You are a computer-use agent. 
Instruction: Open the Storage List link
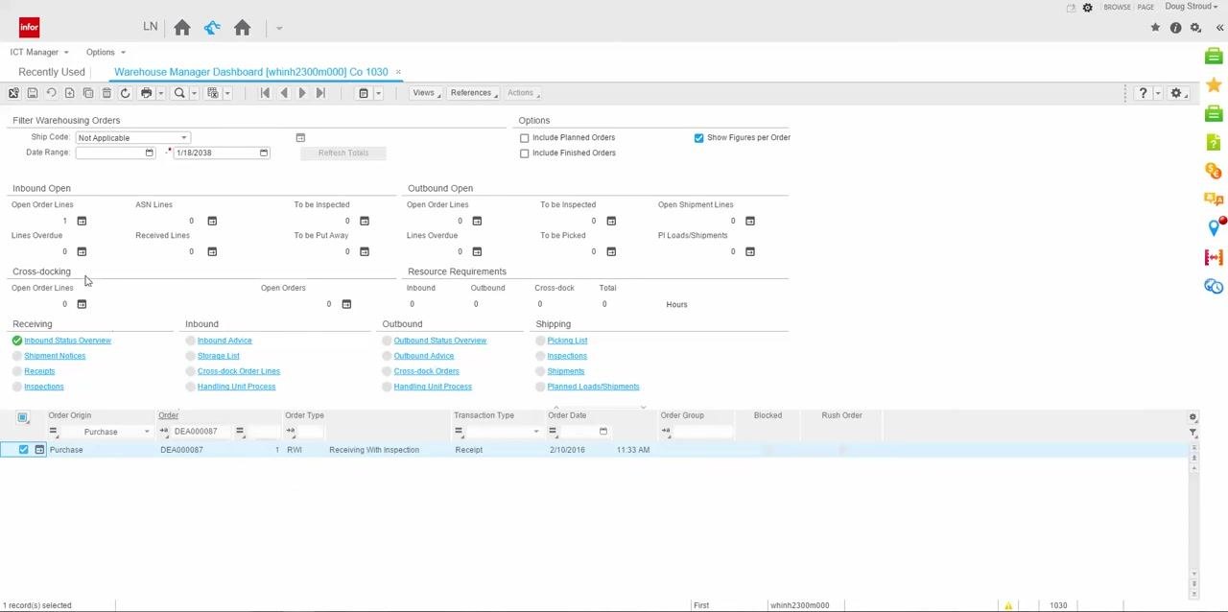[219, 356]
